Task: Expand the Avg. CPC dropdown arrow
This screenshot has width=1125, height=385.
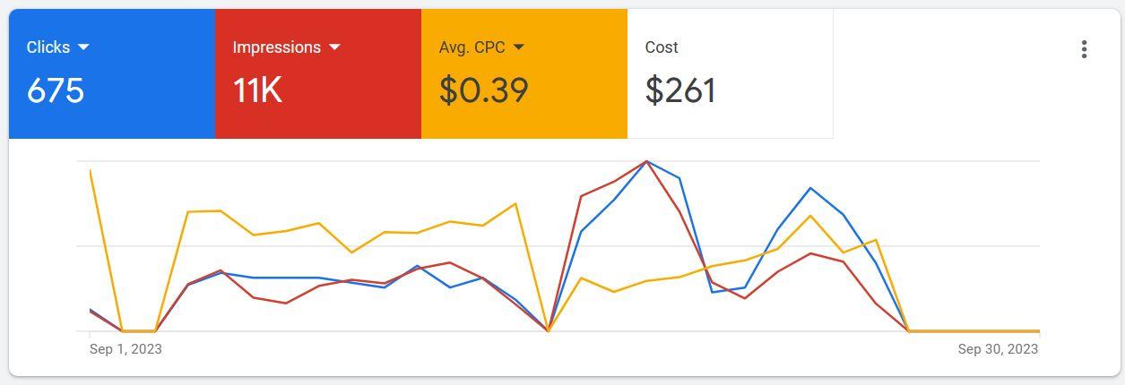Action: (518, 47)
